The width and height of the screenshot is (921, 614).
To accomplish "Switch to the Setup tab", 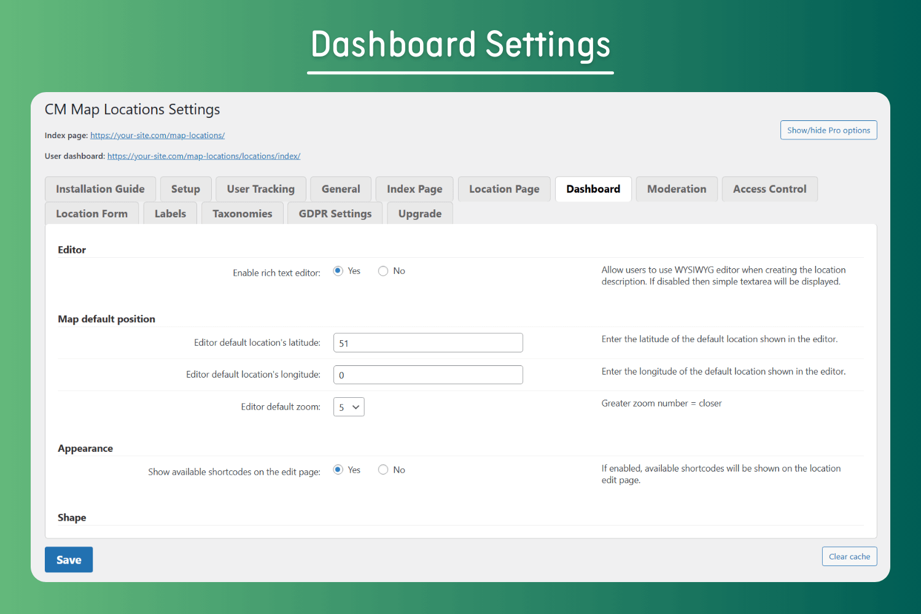I will click(x=185, y=189).
